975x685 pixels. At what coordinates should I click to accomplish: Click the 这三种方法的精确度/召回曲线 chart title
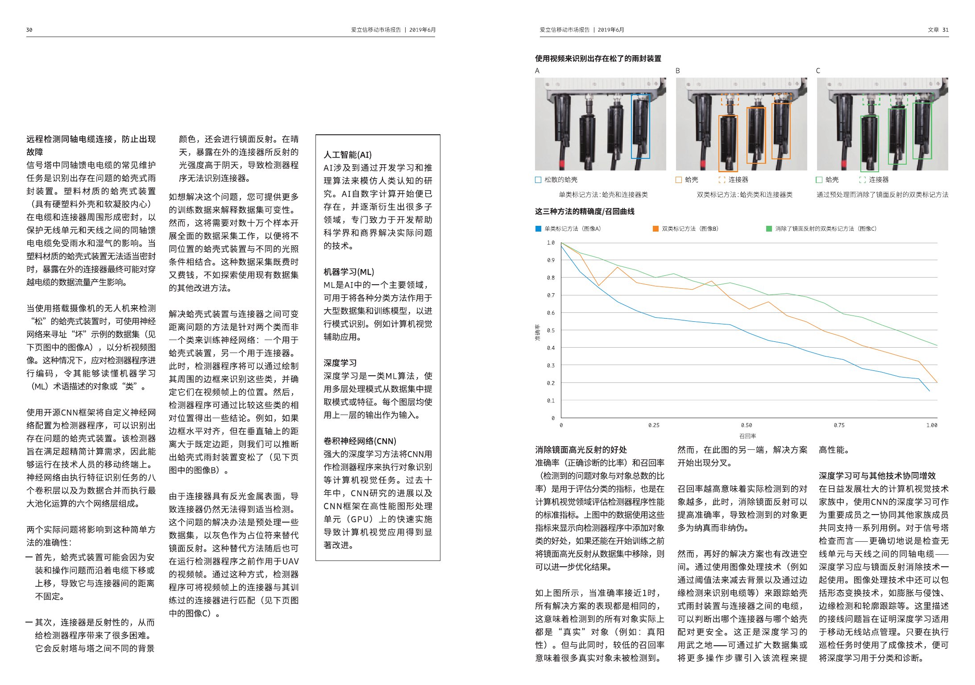click(x=585, y=212)
